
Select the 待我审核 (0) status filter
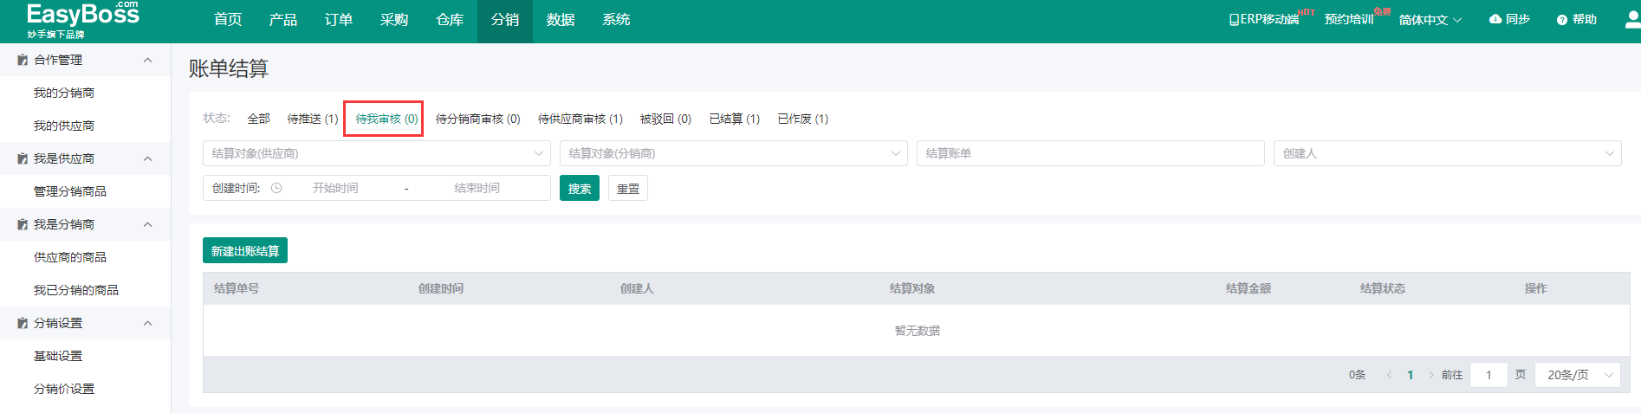coord(386,119)
